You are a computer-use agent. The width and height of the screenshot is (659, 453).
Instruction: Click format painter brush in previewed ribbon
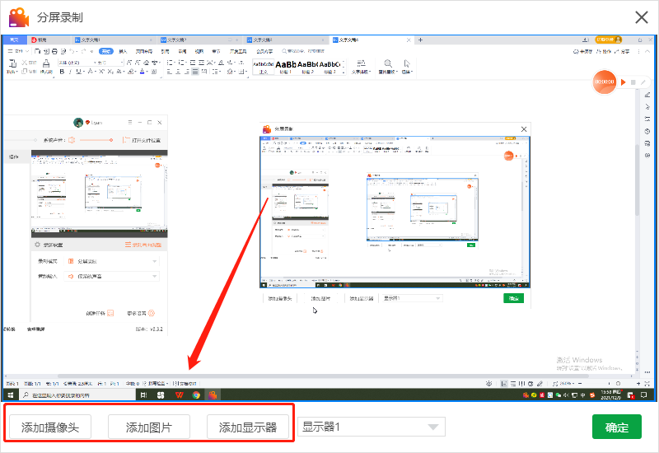46,64
